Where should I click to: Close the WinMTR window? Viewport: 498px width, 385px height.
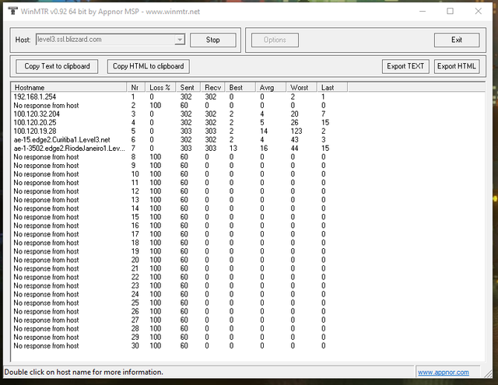pos(479,11)
